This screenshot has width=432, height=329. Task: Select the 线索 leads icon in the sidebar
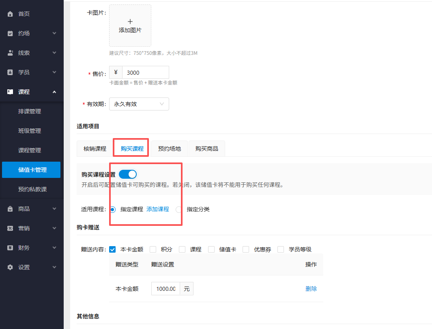coord(10,52)
